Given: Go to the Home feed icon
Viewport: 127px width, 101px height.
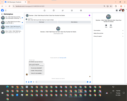Looking at the screenshot, I should (x=44, y=10).
